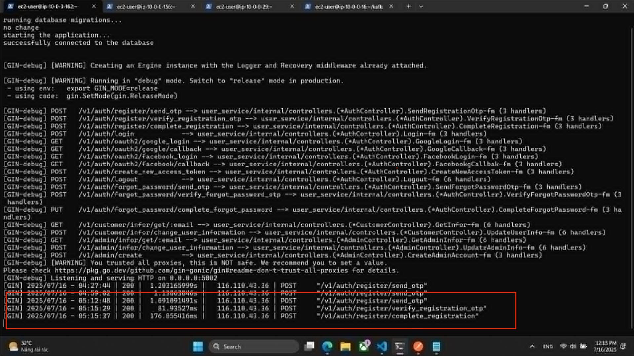
Task: Close the ec2-user@ip-10-0-0-29 tab
Action: tap(292, 6)
